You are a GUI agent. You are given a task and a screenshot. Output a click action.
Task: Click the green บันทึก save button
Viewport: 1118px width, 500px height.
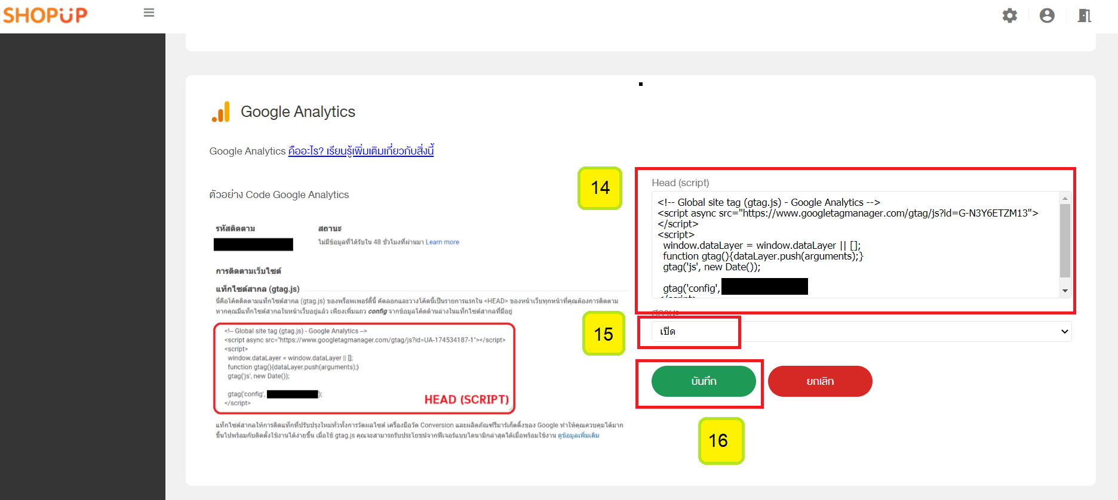point(704,381)
